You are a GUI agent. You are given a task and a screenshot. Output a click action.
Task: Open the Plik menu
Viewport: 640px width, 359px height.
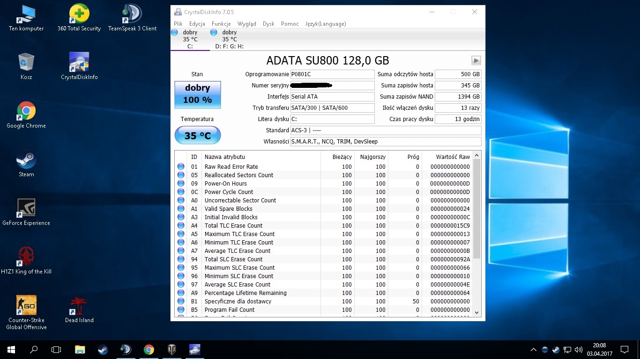[178, 24]
